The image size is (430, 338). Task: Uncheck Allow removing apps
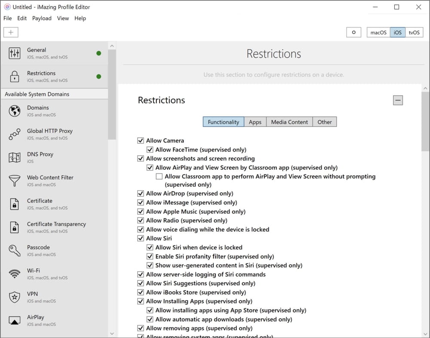[141, 328]
